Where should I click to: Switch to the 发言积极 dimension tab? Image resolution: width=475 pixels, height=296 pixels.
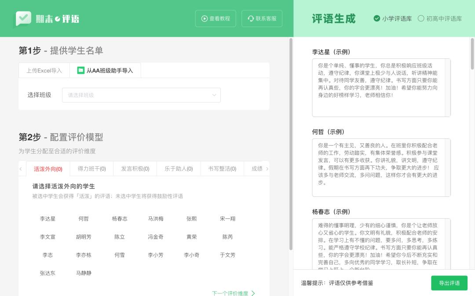pos(135,168)
